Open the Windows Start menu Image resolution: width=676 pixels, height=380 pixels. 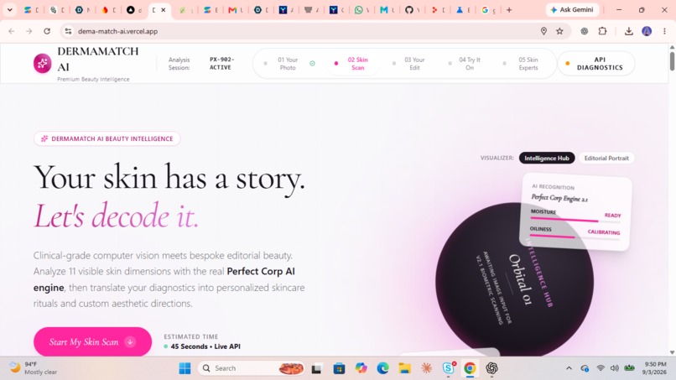tap(185, 368)
